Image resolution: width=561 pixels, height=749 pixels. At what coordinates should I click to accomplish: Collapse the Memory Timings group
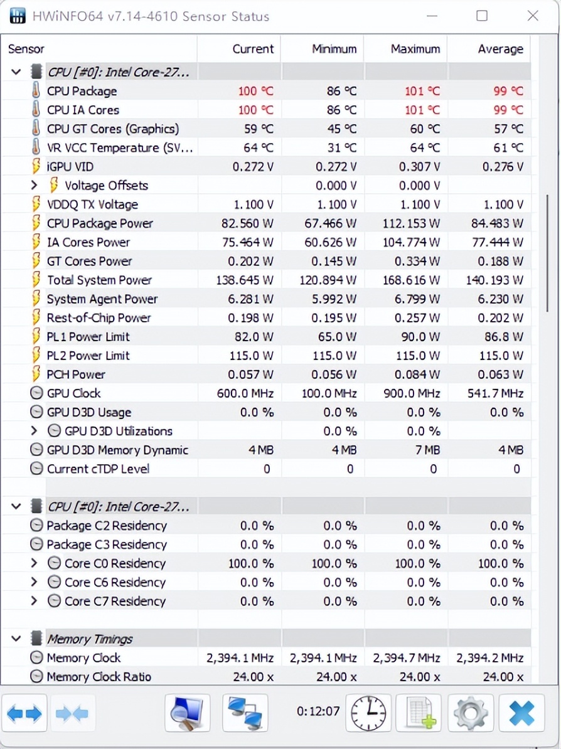coord(16,639)
